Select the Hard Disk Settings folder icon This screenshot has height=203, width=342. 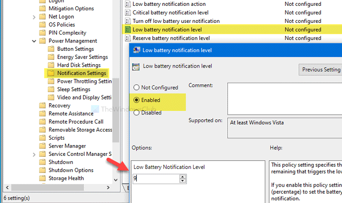[51, 65]
